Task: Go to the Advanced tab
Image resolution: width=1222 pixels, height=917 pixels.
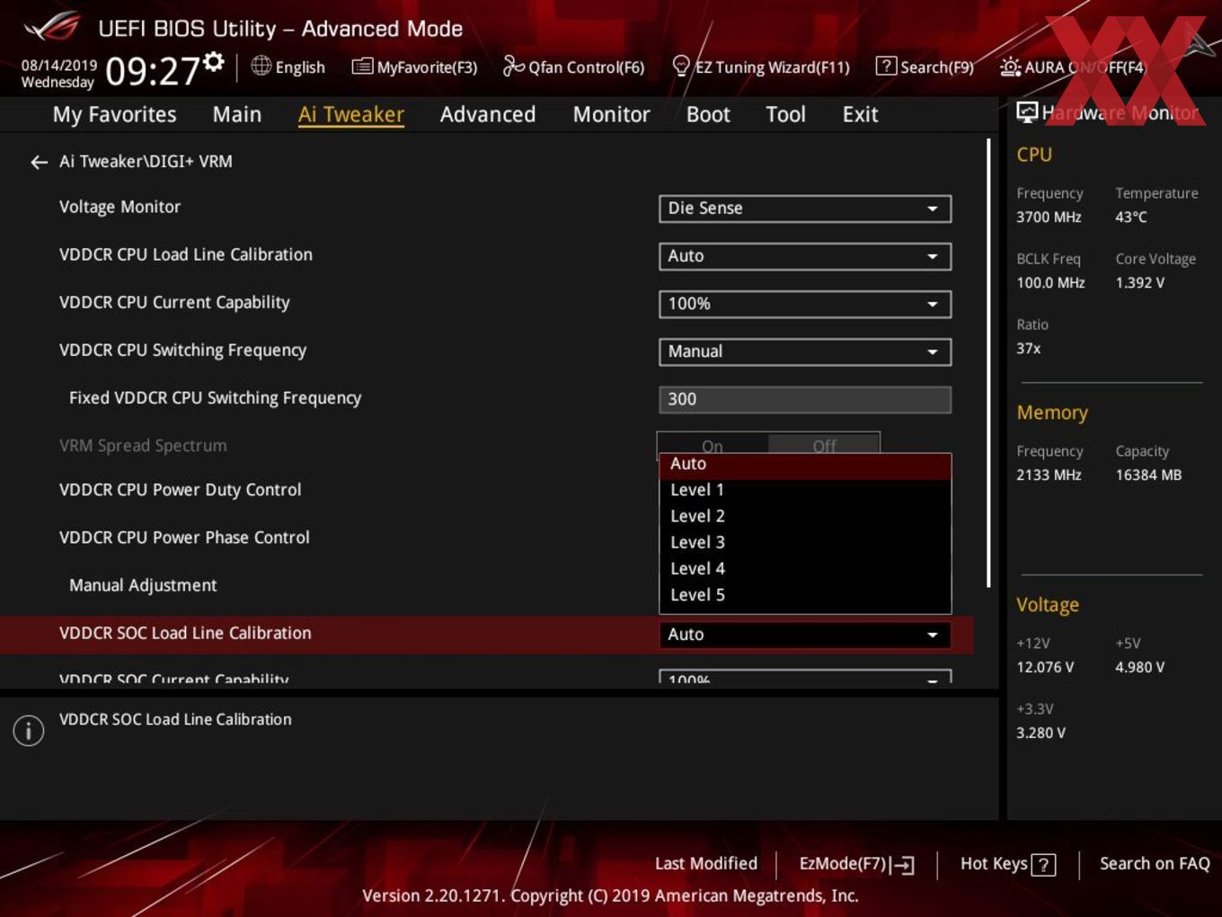Action: [x=488, y=114]
